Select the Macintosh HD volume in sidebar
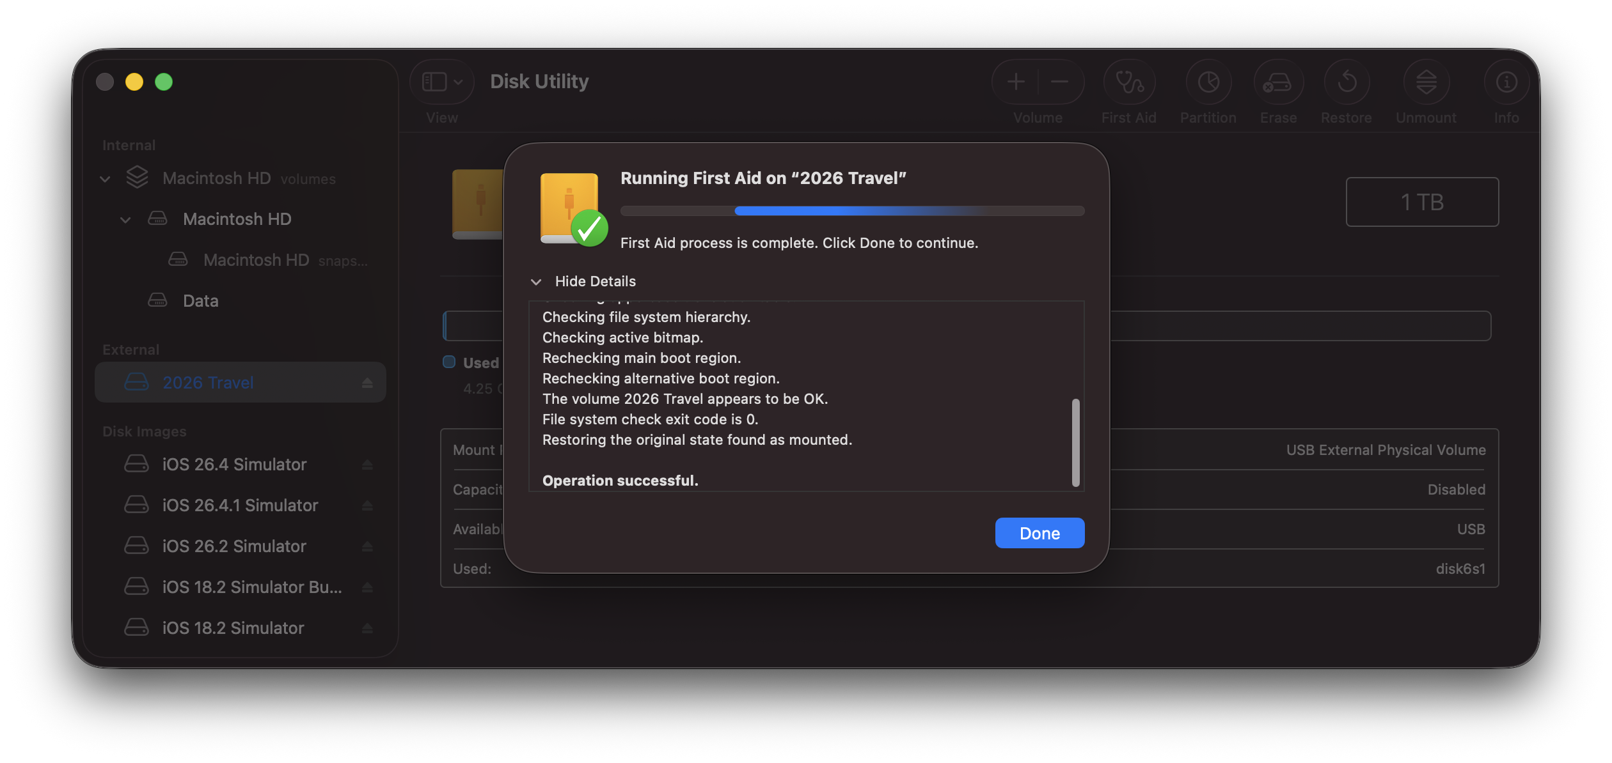Viewport: 1612px width, 763px height. click(x=241, y=219)
